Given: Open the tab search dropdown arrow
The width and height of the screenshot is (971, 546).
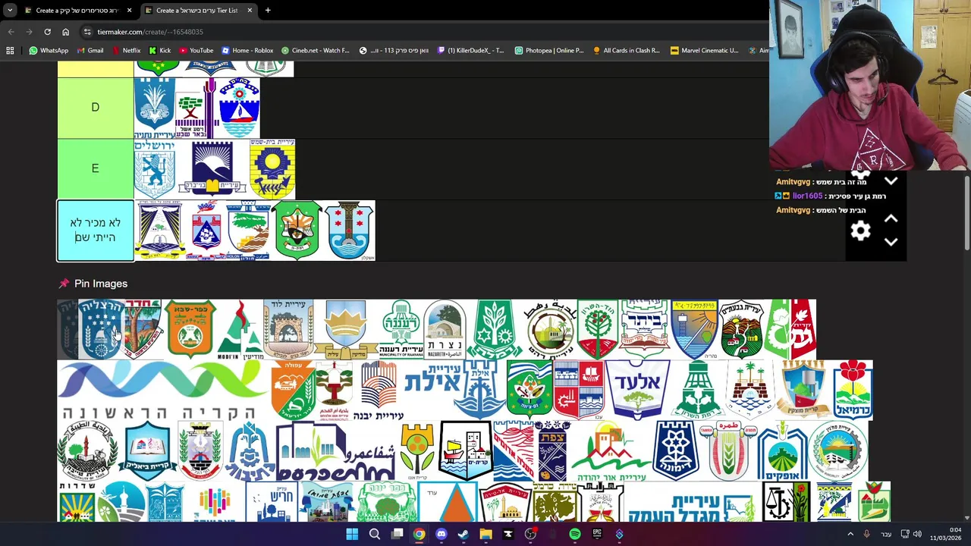Looking at the screenshot, I should click(x=10, y=11).
